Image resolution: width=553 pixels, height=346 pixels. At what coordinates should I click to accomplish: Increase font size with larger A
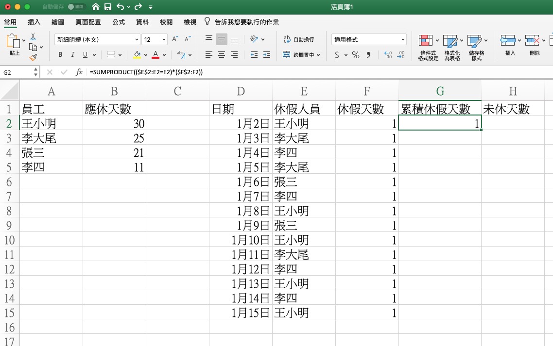[175, 39]
